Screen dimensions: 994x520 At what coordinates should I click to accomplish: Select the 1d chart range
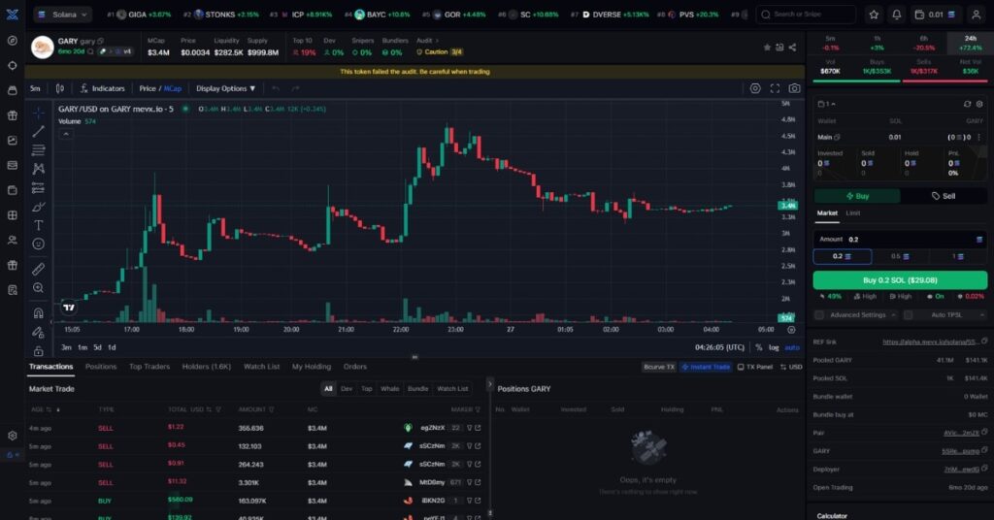(112, 347)
